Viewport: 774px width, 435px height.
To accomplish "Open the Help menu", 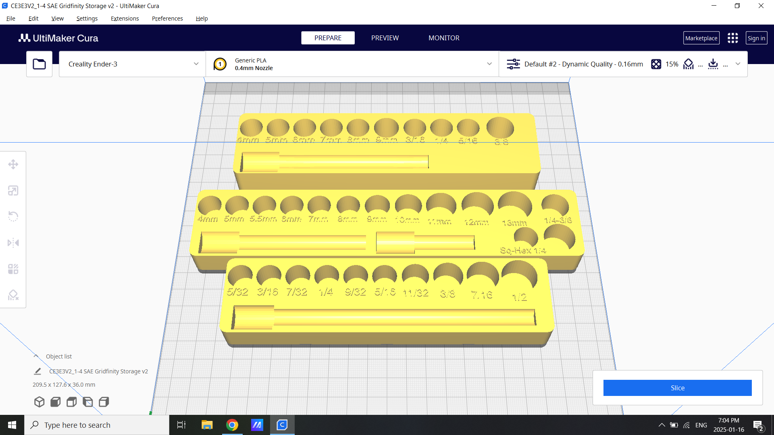I will pyautogui.click(x=202, y=19).
